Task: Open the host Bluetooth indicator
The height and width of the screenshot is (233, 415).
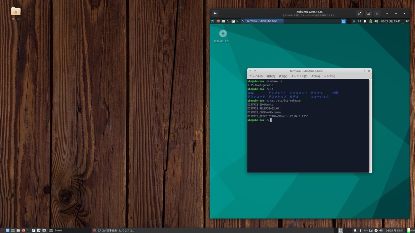Action: (360, 230)
